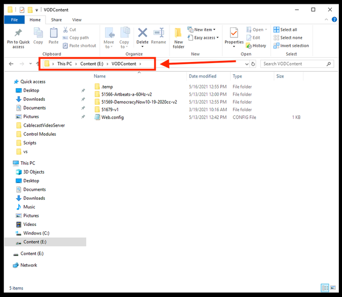Click the Forward navigation arrow

click(22, 64)
